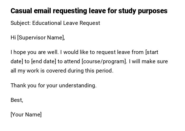185x131 pixels.
Task: Click the 'Hi' greeting word
Action: click(13, 38)
